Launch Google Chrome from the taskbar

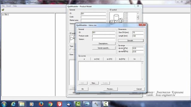click(x=50, y=104)
